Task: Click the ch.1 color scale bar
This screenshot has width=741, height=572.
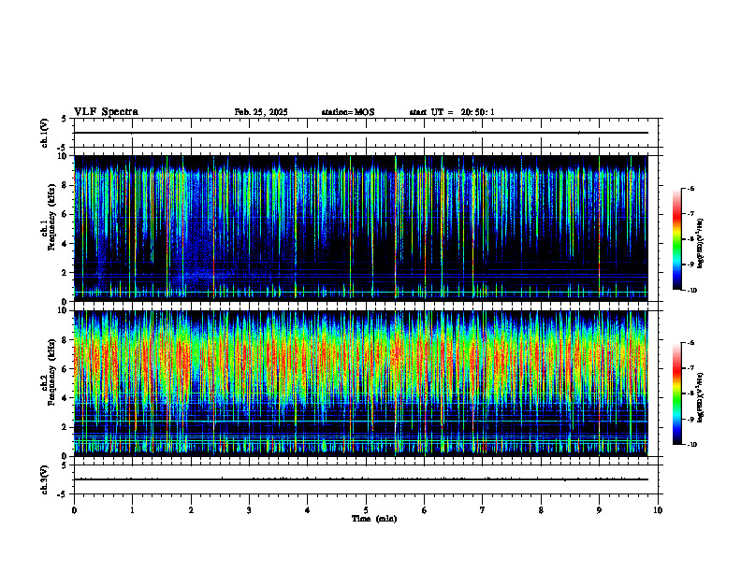Action: pyautogui.click(x=677, y=239)
